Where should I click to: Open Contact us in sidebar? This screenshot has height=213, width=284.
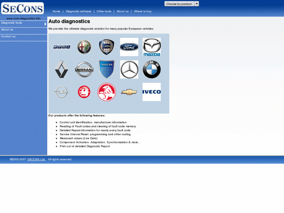tap(23, 38)
